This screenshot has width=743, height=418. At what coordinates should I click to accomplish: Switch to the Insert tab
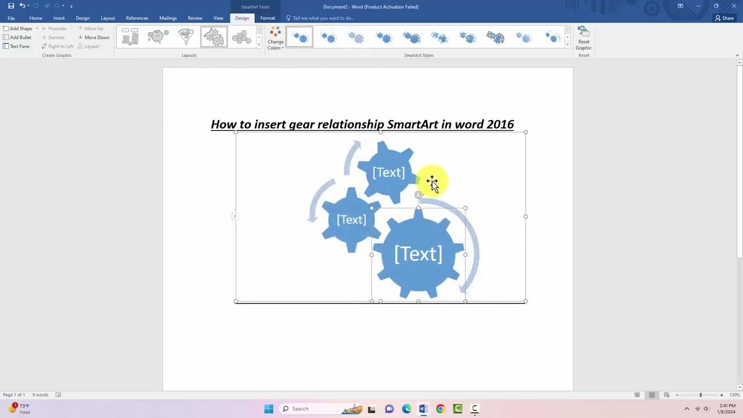pos(59,18)
